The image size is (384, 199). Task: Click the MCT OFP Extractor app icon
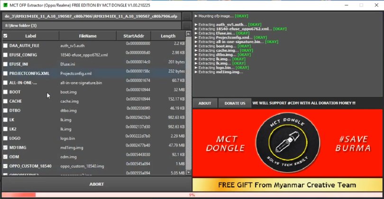click(x=5, y=5)
